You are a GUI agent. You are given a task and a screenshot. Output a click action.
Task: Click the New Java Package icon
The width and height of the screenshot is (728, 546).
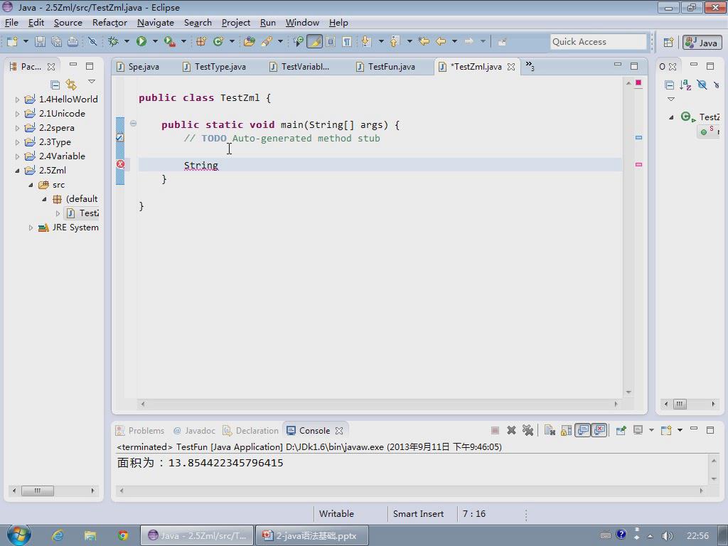(201, 42)
